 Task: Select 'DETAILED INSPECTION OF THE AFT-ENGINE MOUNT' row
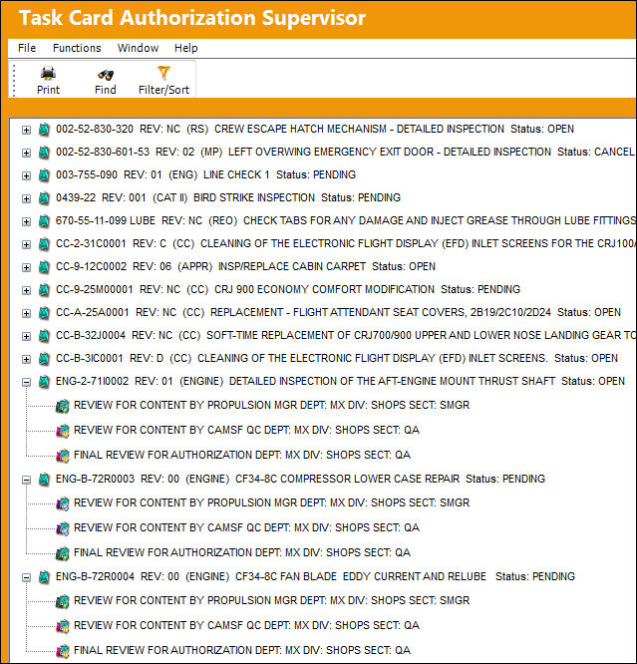(x=340, y=381)
